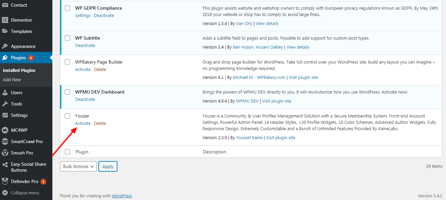Open the Husani Oakley author link
The image size is (446, 200).
[269, 47]
